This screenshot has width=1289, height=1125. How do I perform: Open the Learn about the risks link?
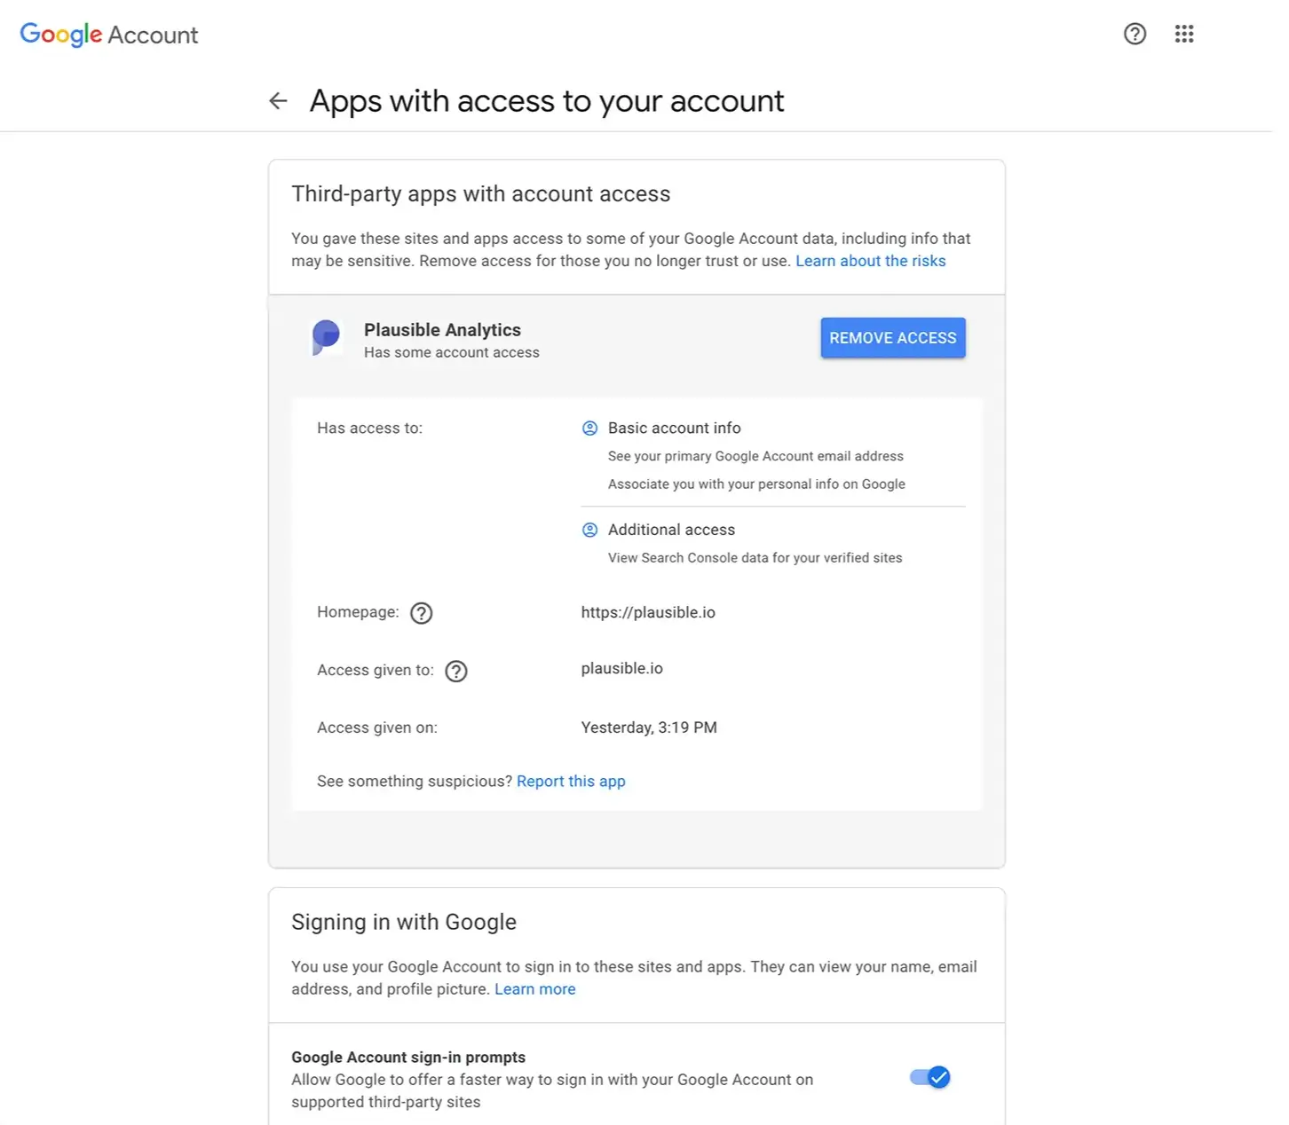[870, 260]
